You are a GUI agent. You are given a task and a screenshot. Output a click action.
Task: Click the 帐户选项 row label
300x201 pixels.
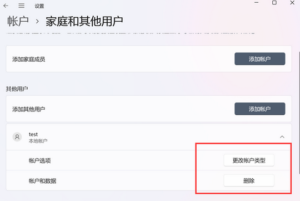click(x=40, y=160)
